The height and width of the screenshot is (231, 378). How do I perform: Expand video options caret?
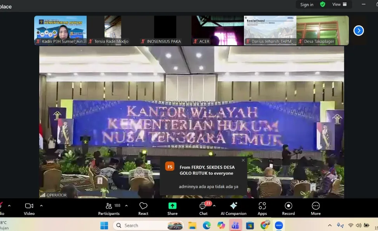point(41,206)
